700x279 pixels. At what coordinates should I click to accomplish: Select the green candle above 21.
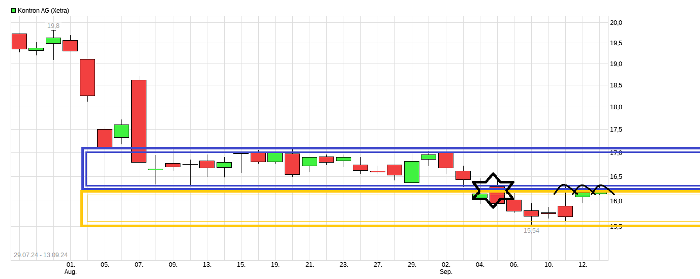click(x=310, y=161)
